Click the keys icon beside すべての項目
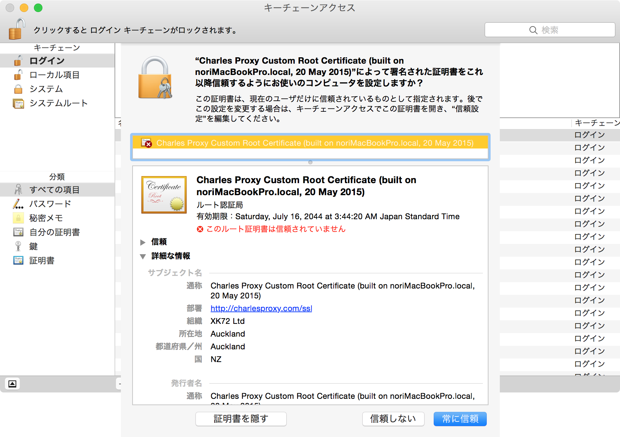This screenshot has height=437, width=620. (18, 190)
